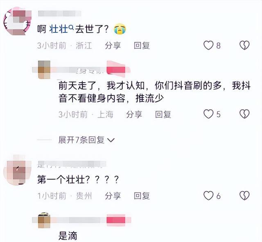This screenshot has height=242, width=262.
Task: Tap the chevron beside 展开7条回复
Action: 111,140
